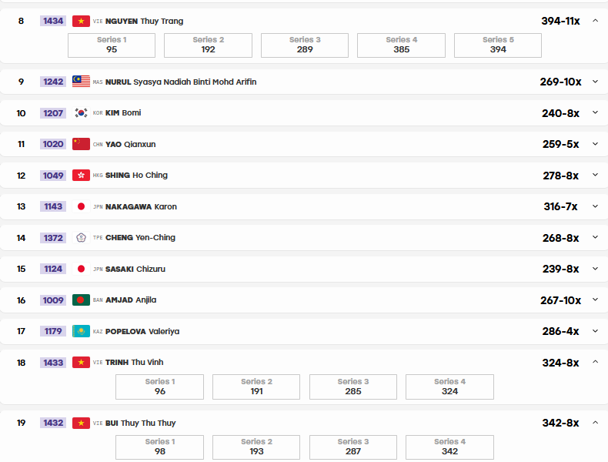Select bib number 1432 badge
The height and width of the screenshot is (462, 608).
click(53, 423)
